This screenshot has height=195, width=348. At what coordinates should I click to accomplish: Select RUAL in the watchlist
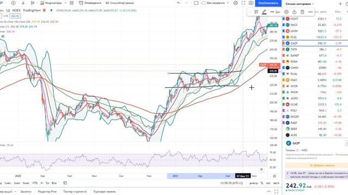(315, 74)
